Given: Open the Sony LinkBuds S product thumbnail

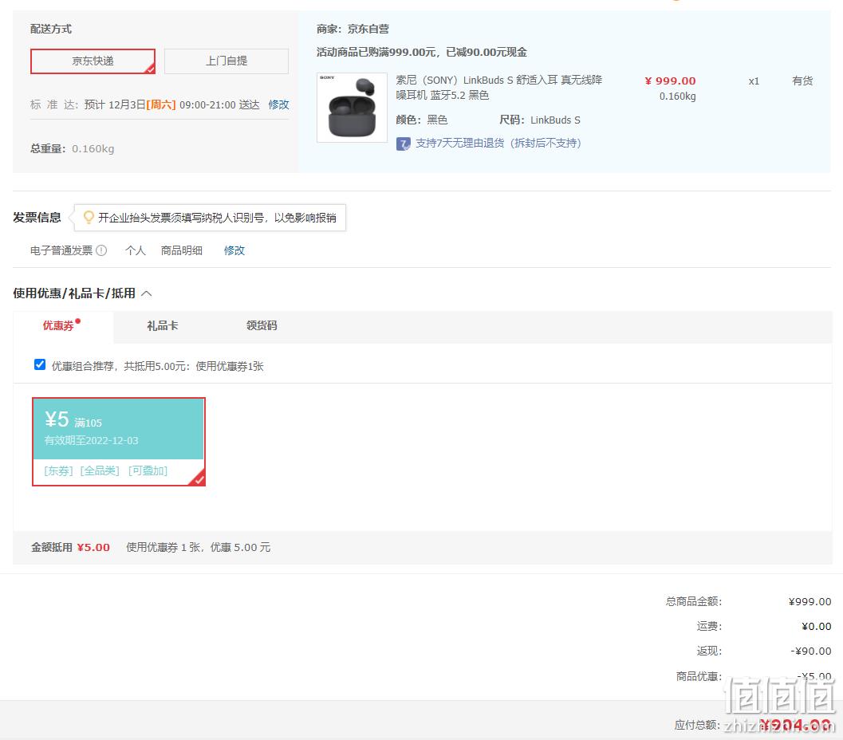Looking at the screenshot, I should tap(352, 108).
